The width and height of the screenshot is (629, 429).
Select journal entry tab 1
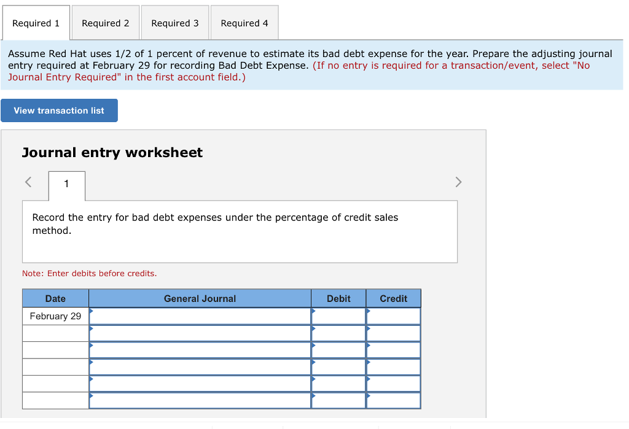click(66, 185)
